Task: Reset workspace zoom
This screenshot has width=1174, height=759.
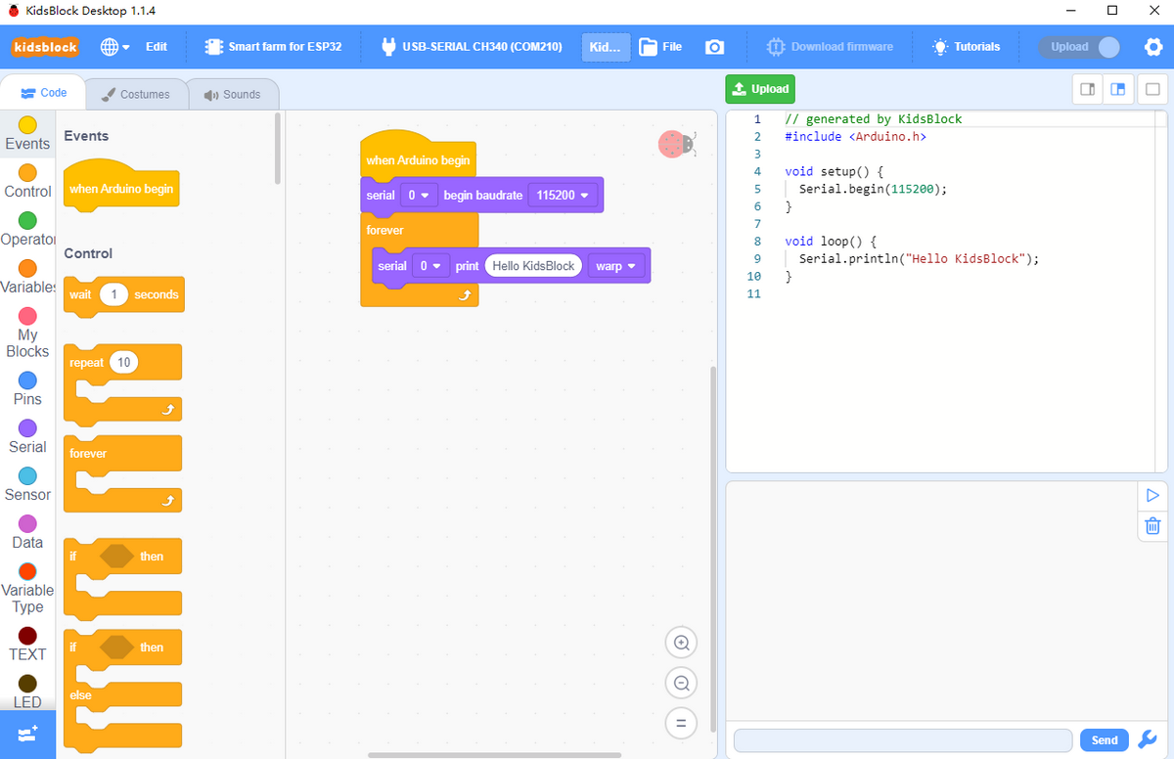Action: click(x=682, y=724)
